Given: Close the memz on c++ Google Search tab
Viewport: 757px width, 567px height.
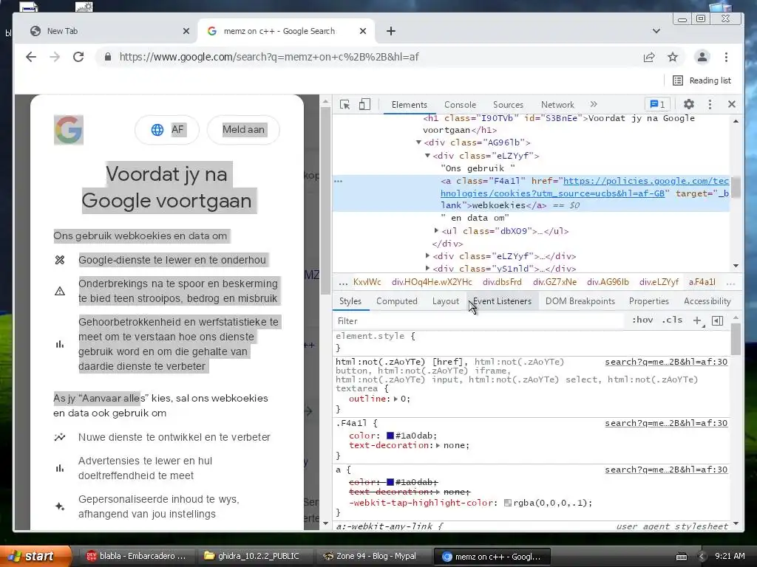Looking at the screenshot, I should (363, 31).
